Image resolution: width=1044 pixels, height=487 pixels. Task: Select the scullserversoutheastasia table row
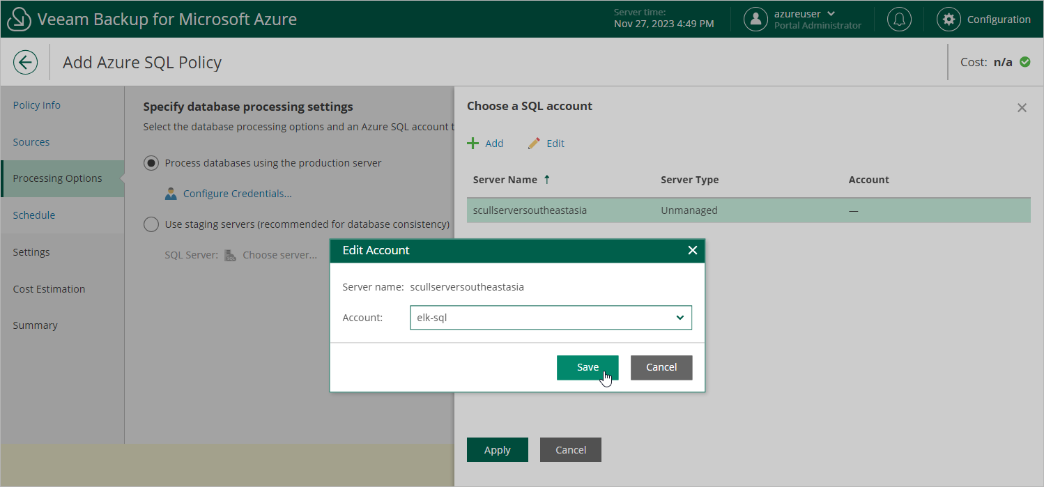(749, 210)
